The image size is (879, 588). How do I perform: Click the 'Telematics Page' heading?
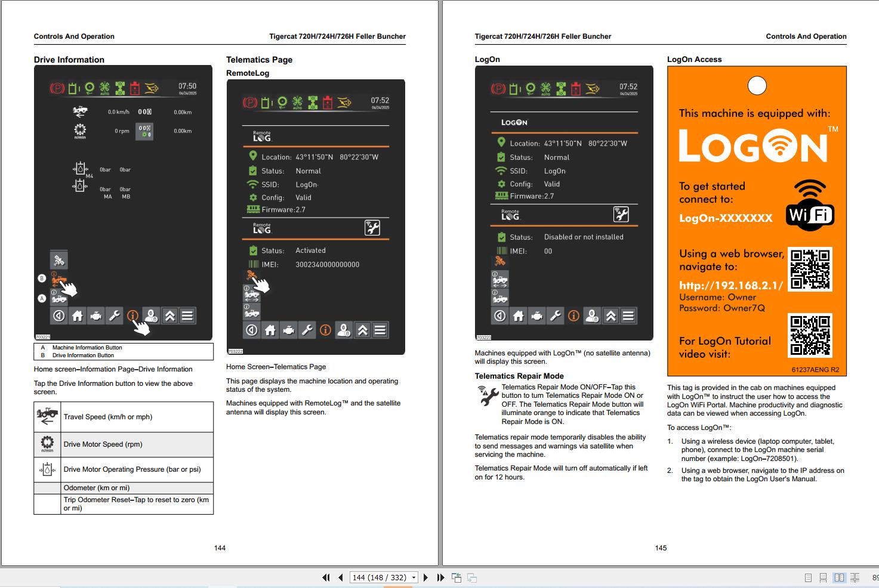tap(259, 60)
